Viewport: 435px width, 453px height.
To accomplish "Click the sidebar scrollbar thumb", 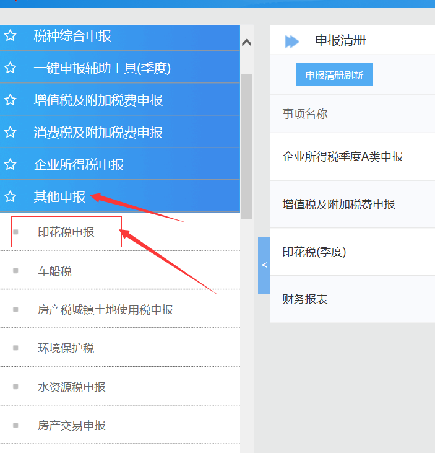I will point(247,147).
